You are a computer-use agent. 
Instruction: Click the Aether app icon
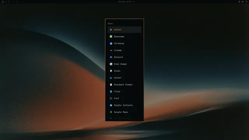tap(111, 30)
